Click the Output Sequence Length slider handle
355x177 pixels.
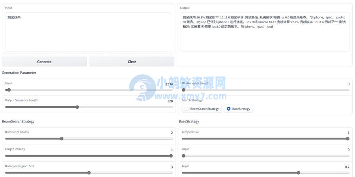tap(77, 107)
